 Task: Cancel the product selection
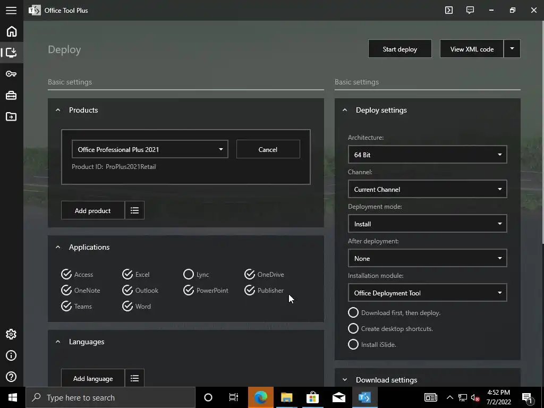[268, 149]
